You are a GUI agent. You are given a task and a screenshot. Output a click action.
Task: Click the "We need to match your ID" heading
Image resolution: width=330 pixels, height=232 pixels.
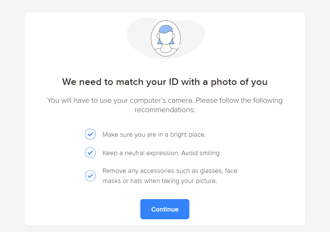coord(165,82)
